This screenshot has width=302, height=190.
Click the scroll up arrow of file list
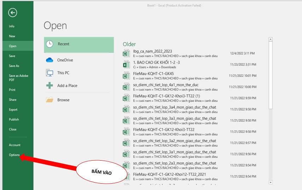[x=271, y=39]
